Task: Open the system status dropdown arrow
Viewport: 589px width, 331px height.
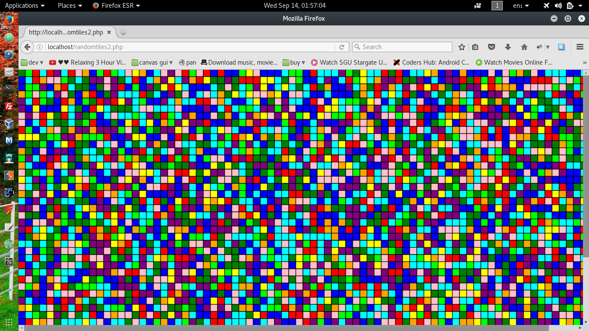Action: coord(580,6)
